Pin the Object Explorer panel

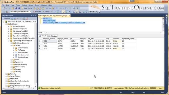click(x=34, y=16)
